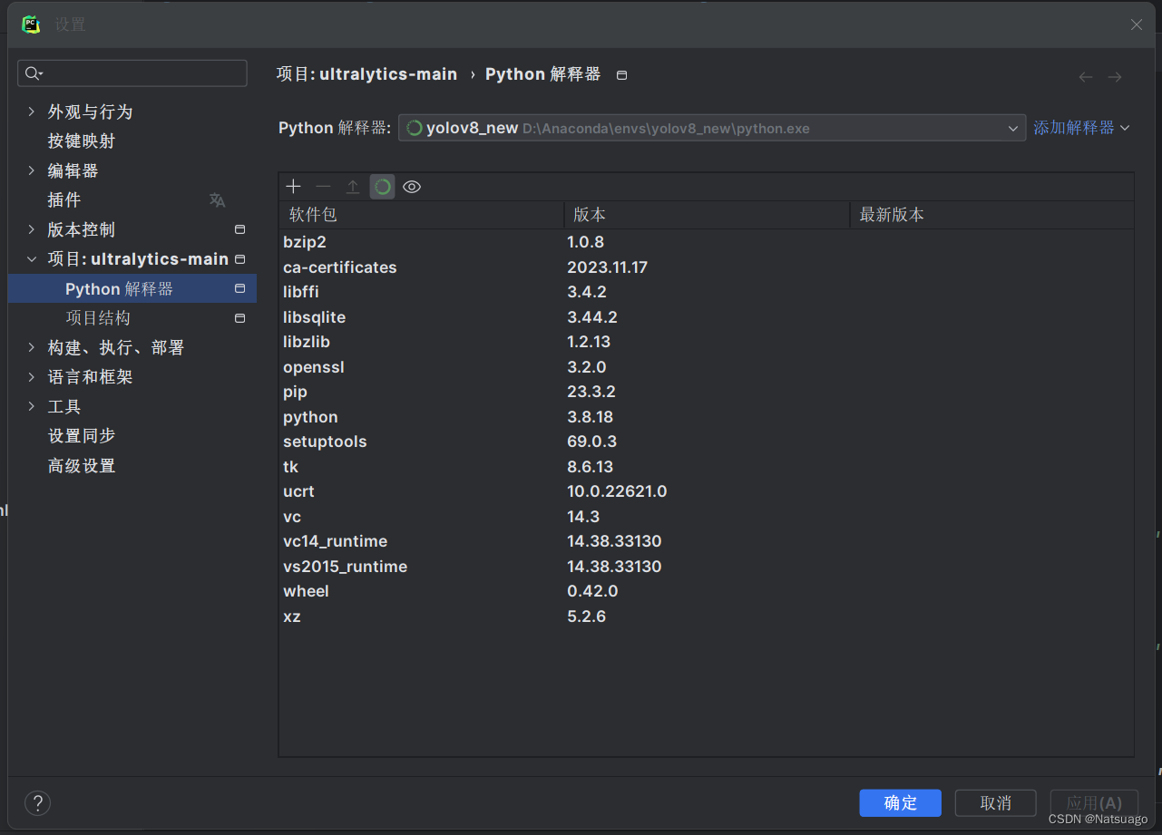Click the translate icon beside 插件
The image size is (1162, 835).
pos(218,200)
